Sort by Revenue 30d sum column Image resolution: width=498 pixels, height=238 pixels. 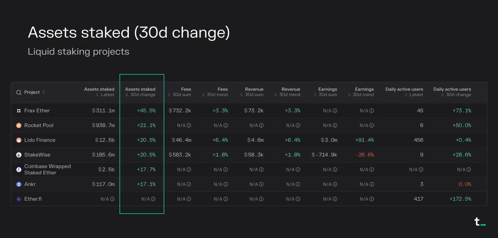[252, 92]
